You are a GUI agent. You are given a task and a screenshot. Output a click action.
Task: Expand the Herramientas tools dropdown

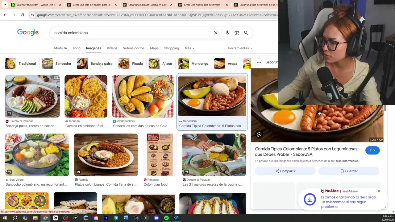tap(240, 48)
